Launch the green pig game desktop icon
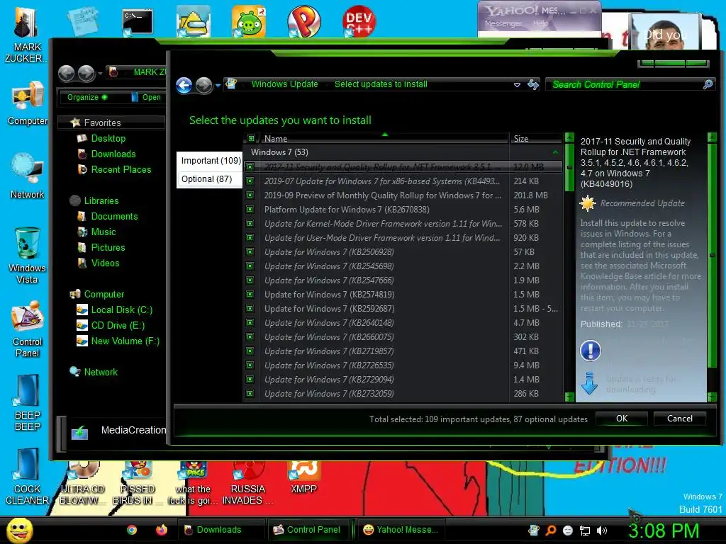 pyautogui.click(x=249, y=22)
